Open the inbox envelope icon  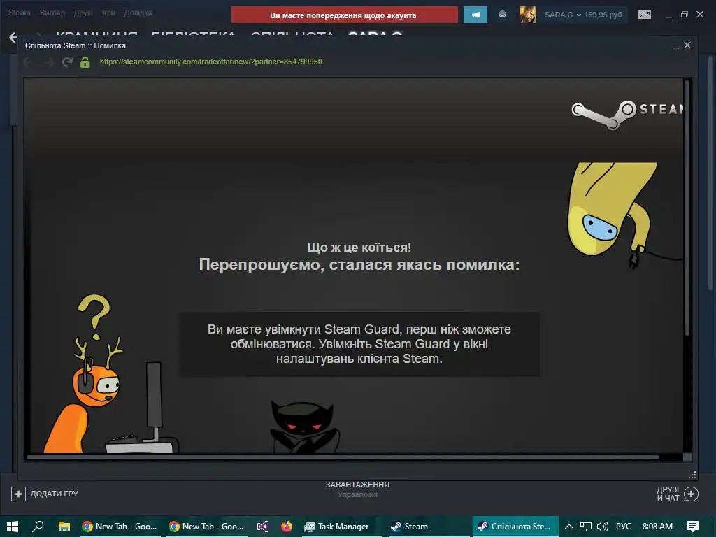pos(502,15)
